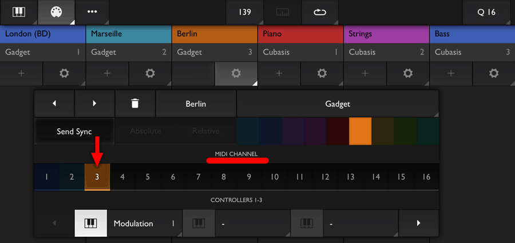This screenshot has height=243, width=515.
Task: Toggle keyboard icon for second controller
Action: point(199,224)
